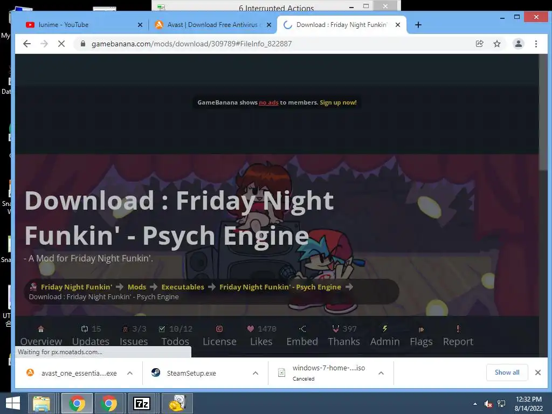Open Psych Engine breadcrumb link
Screen dimensions: 552x414
[x=280, y=287]
